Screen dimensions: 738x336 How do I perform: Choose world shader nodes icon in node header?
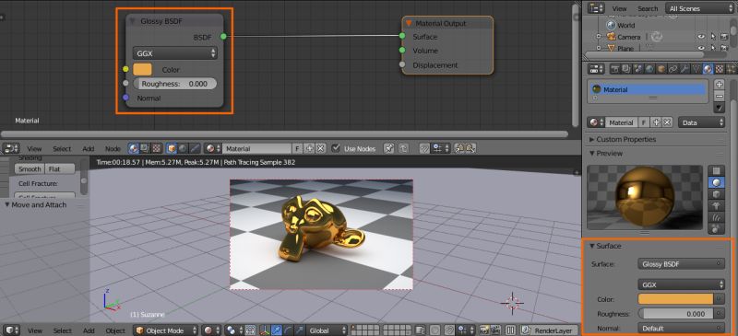tap(183, 148)
